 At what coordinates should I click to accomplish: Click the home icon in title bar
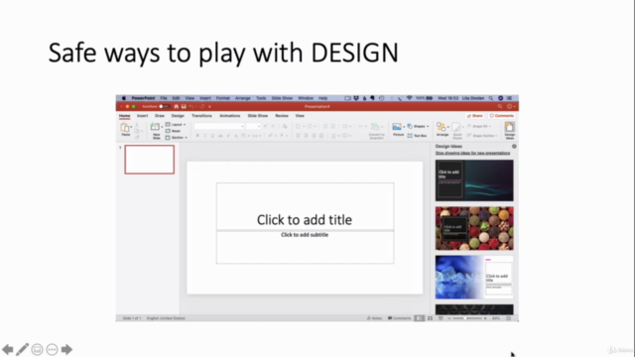(x=177, y=106)
